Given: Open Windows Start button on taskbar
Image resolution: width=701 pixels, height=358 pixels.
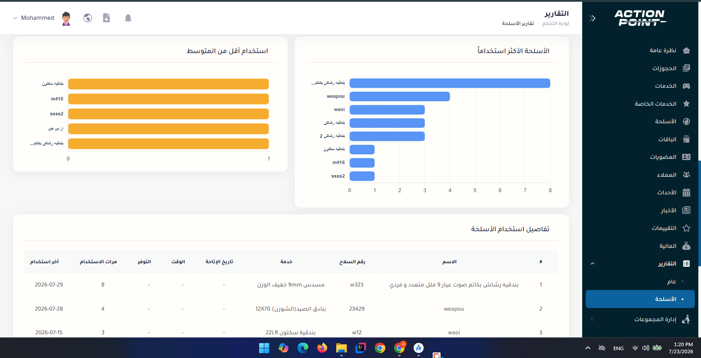Looking at the screenshot, I should pyautogui.click(x=264, y=348).
